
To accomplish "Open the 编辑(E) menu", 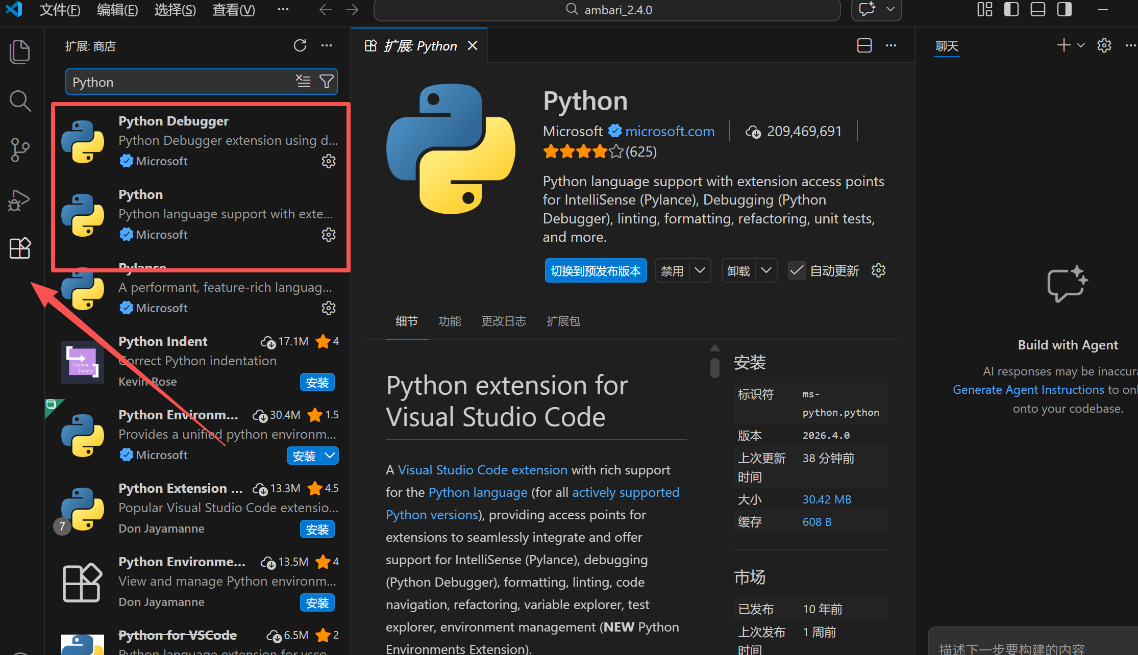I will coord(117,10).
